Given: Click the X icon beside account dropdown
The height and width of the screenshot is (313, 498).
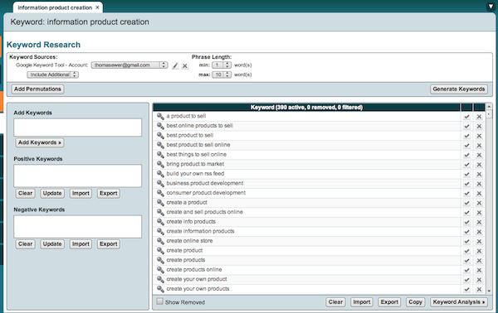Looking at the screenshot, I should (185, 65).
